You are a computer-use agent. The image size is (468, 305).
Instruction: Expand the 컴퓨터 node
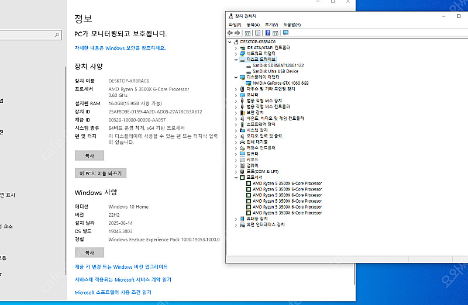pos(236,154)
